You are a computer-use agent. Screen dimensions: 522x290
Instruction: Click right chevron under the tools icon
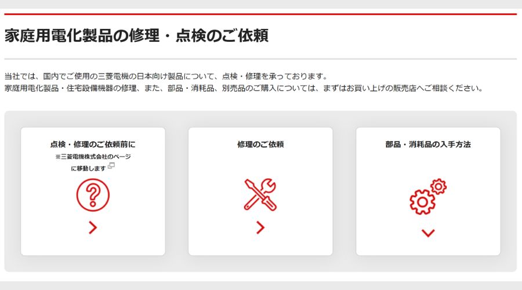coord(260,228)
